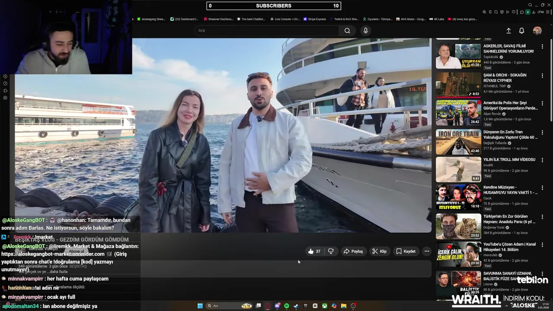Viewport: 553px width, 311px height.
Task: Create a clip with Klip button
Action: (x=379, y=251)
